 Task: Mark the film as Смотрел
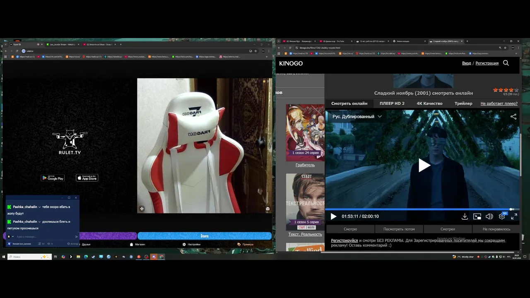[448, 229]
